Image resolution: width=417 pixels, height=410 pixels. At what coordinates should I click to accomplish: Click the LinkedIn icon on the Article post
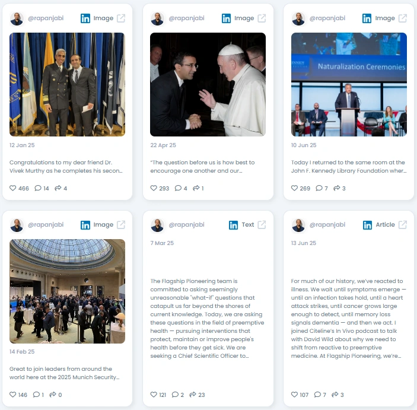367,225
